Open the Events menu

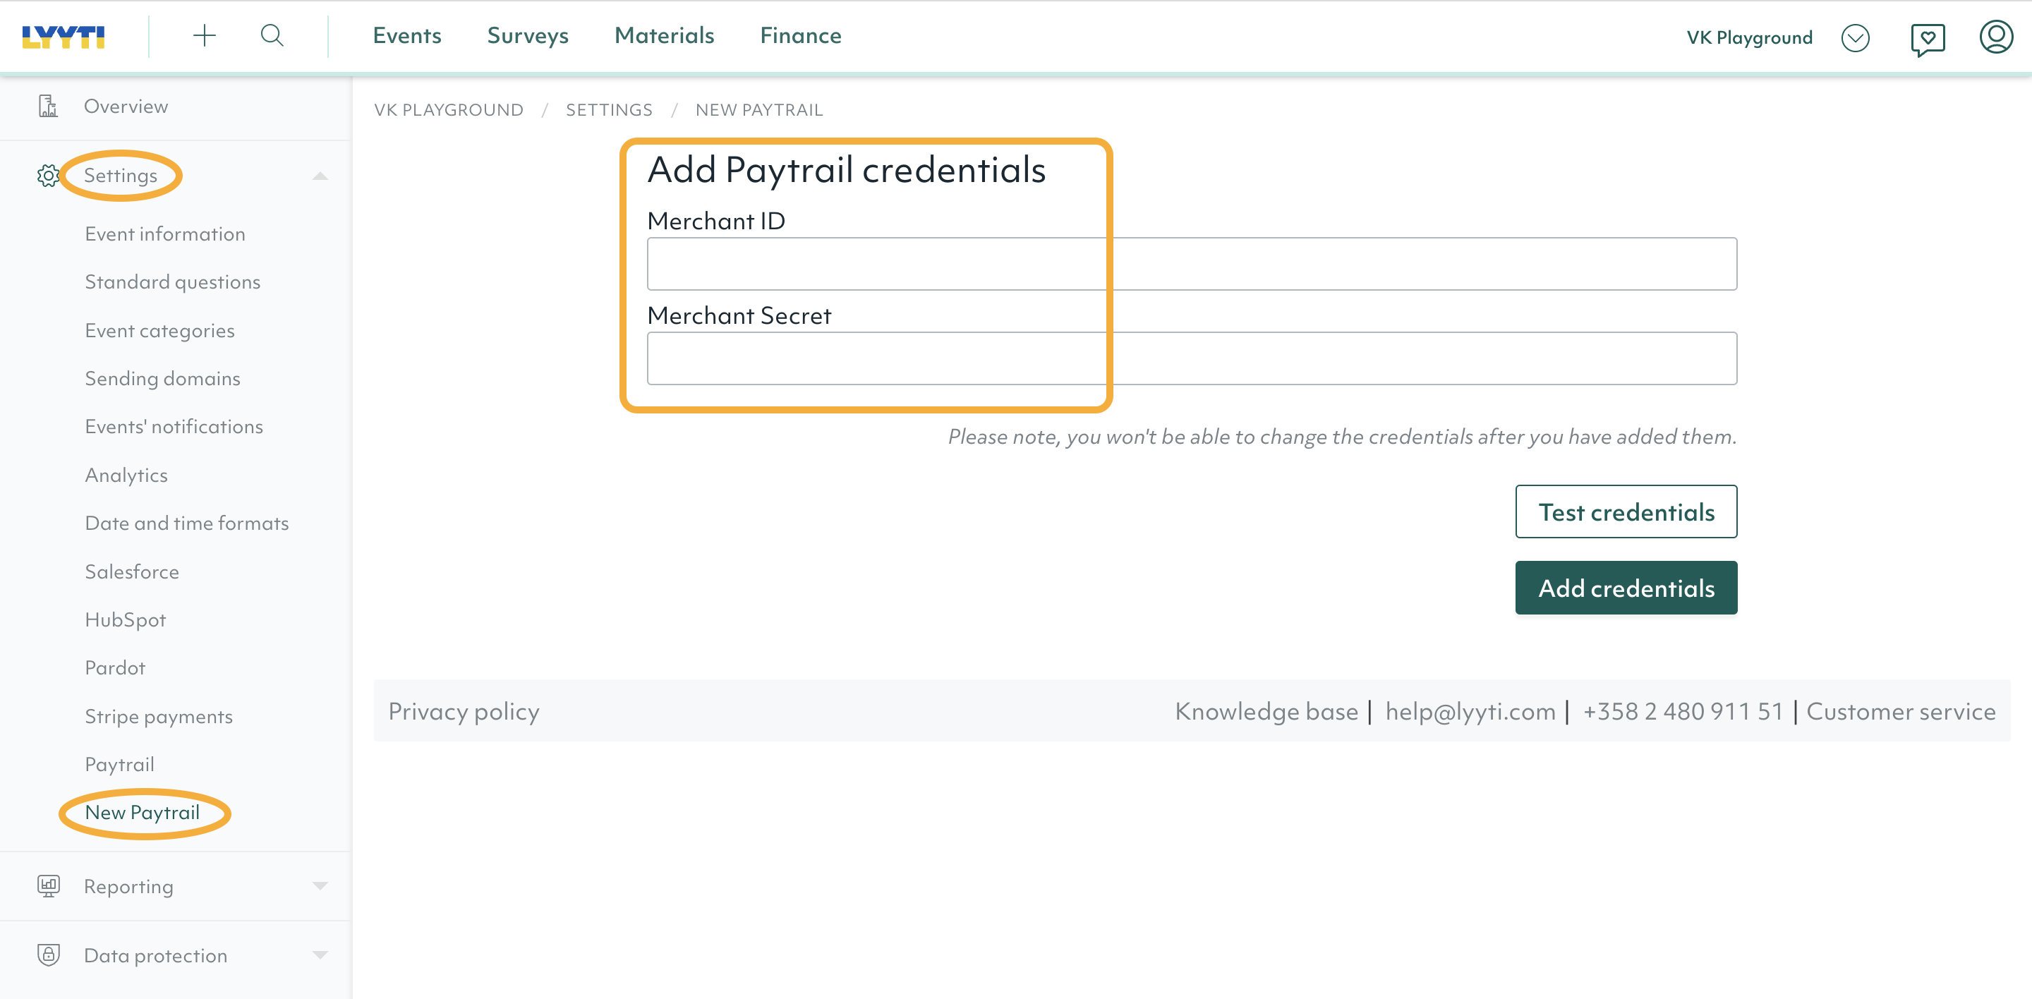(x=407, y=35)
